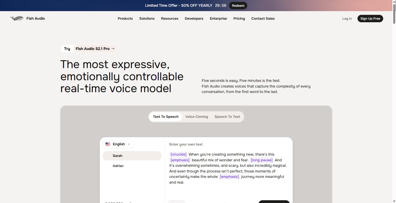Switch to the Speech To Text tab
396x203 pixels.
point(227,117)
